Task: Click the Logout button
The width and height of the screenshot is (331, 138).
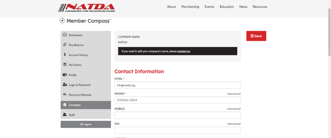Action: [x=86, y=124]
